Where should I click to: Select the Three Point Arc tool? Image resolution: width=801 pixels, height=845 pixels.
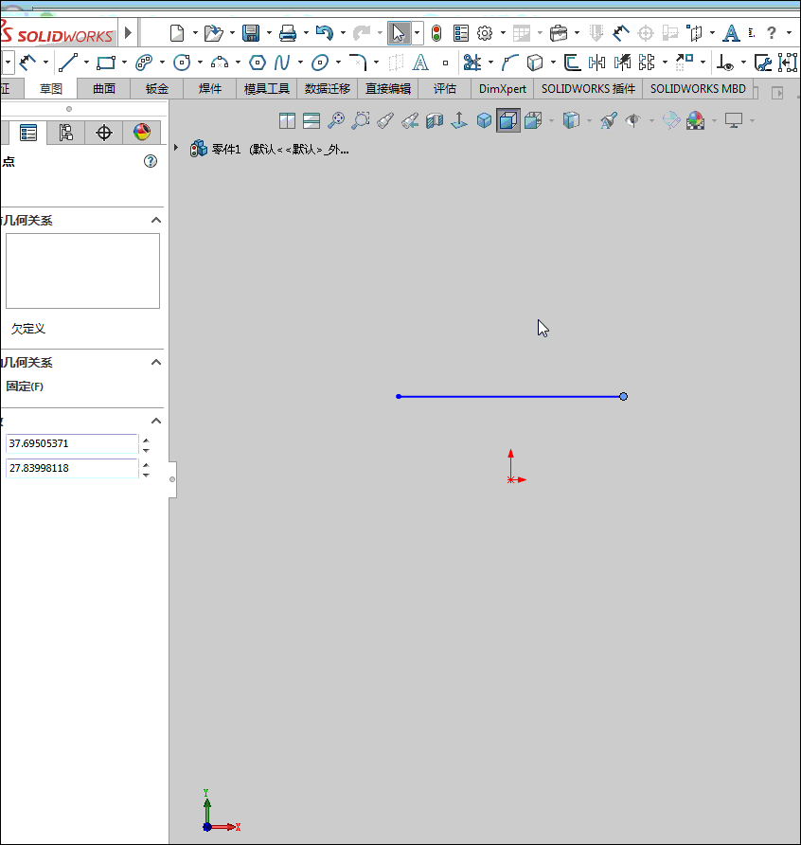220,63
